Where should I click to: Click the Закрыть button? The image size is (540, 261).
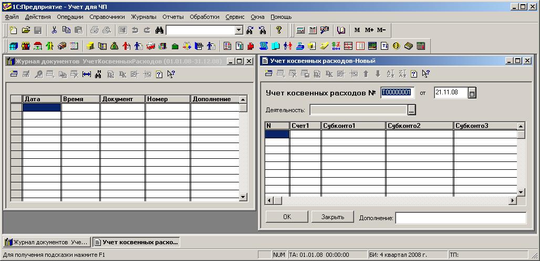[x=332, y=217]
